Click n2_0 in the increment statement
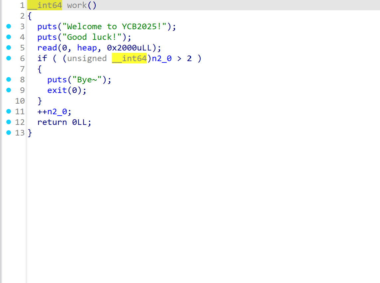Image resolution: width=380 pixels, height=283 pixels. click(x=57, y=112)
